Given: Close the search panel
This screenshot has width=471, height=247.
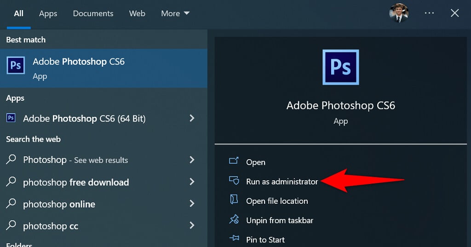Looking at the screenshot, I should coord(455,13).
